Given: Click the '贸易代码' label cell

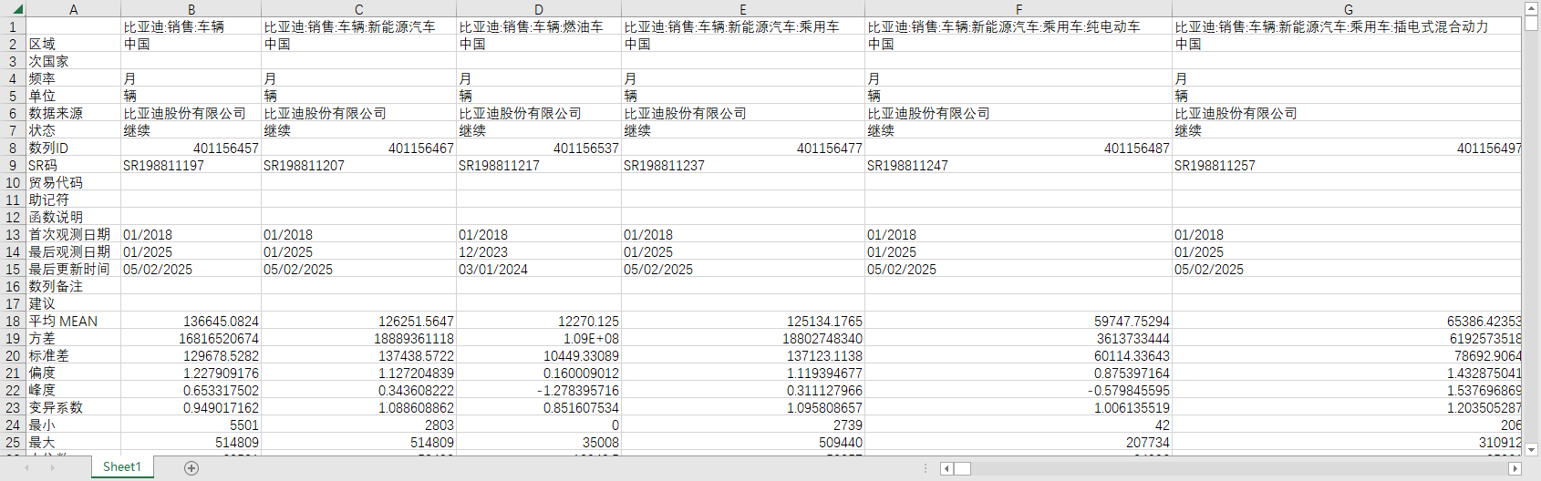Looking at the screenshot, I should (x=73, y=182).
